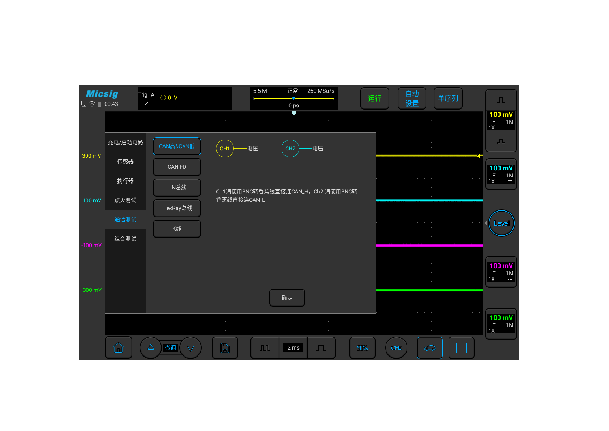The width and height of the screenshot is (609, 431).
Task: Open the save file icon
Action: [x=225, y=348]
